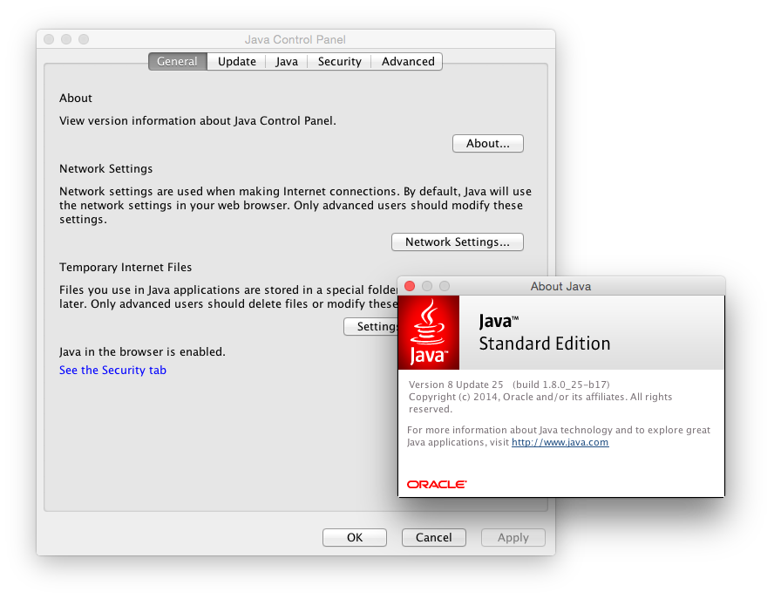Select the Java tab

tap(287, 61)
